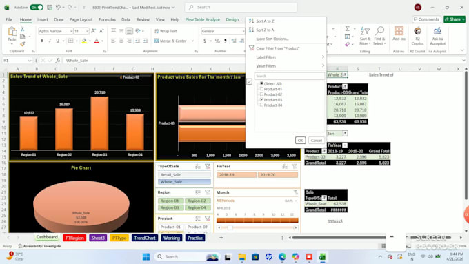Open the Windows Start menu
This screenshot has height=264, width=469.
point(146,257)
